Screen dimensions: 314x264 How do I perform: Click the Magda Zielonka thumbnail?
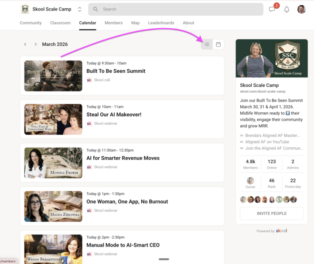pos(53,206)
